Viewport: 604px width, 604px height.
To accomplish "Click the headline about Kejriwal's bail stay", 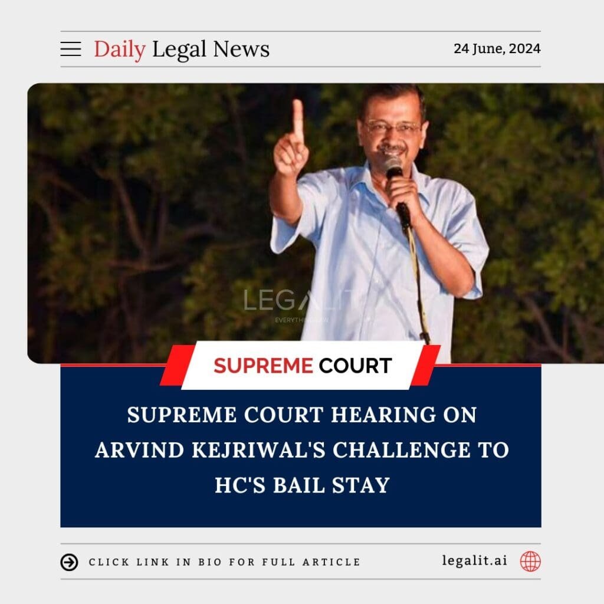I will pyautogui.click(x=302, y=449).
